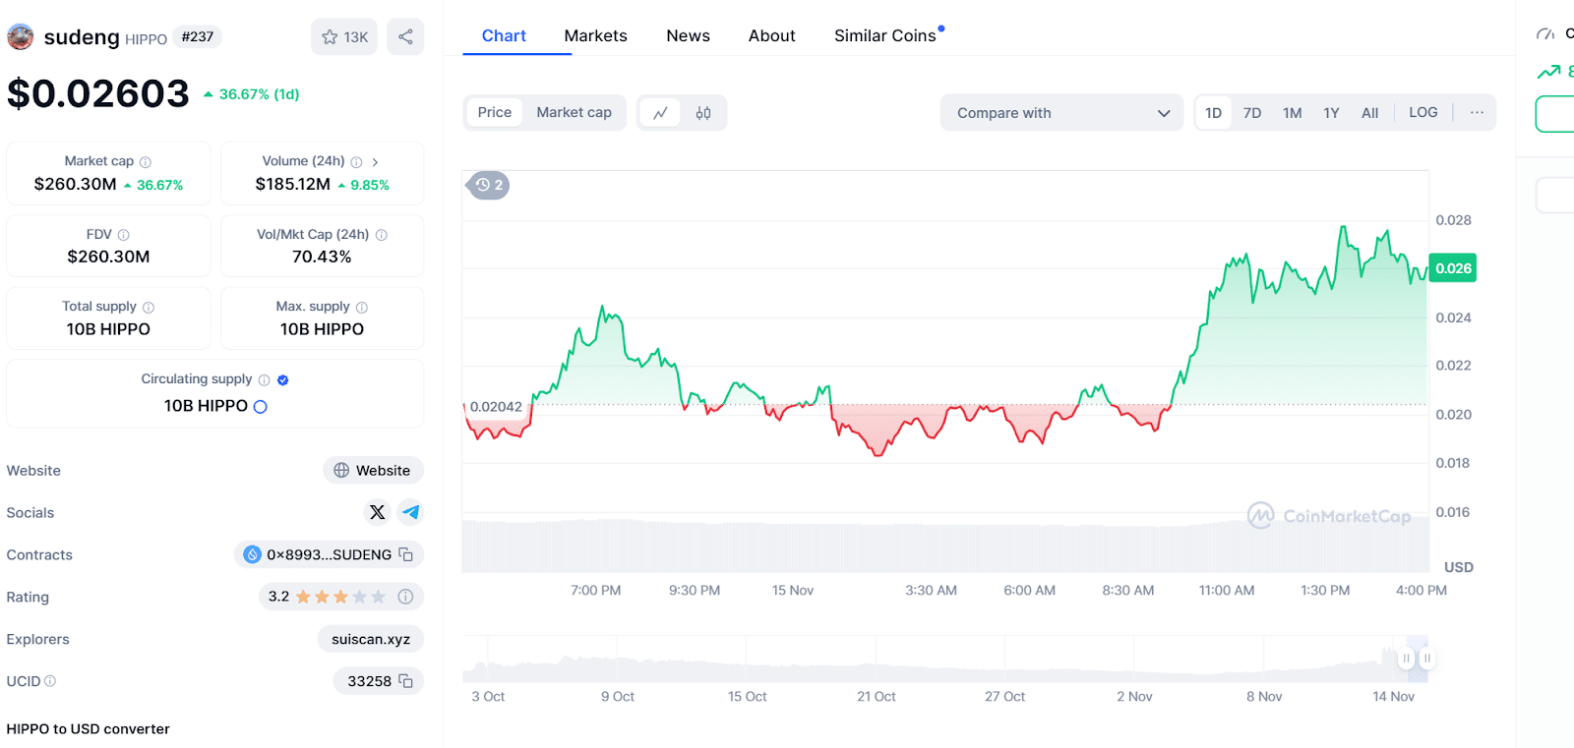Viewport: 1574px width, 748px height.
Task: Expand Volume (24h) details chevron
Action: (x=375, y=162)
